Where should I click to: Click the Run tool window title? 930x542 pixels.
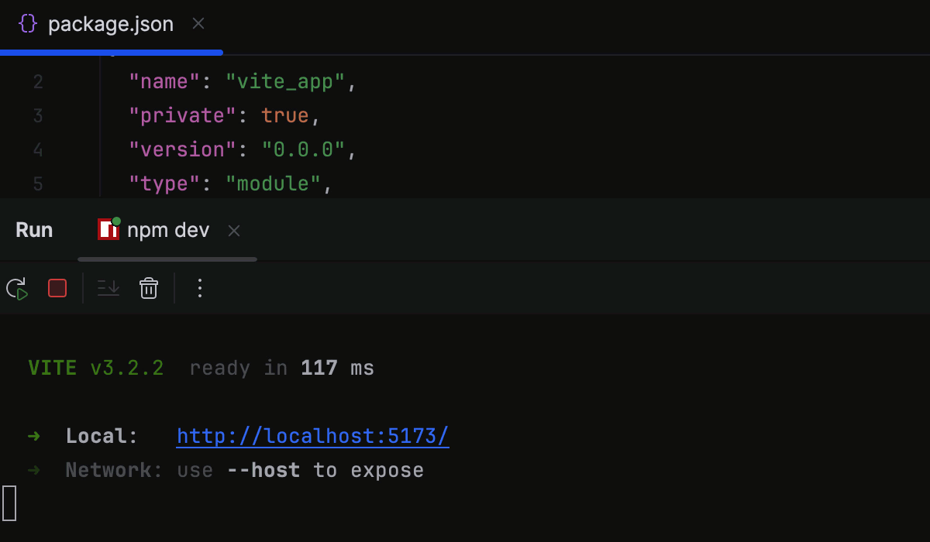pos(33,229)
